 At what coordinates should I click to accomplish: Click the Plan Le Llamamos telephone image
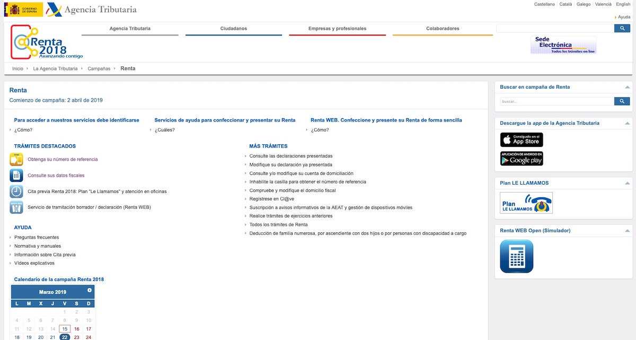tap(526, 203)
